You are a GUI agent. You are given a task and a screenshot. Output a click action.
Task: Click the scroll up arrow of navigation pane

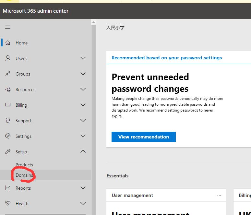93,22
